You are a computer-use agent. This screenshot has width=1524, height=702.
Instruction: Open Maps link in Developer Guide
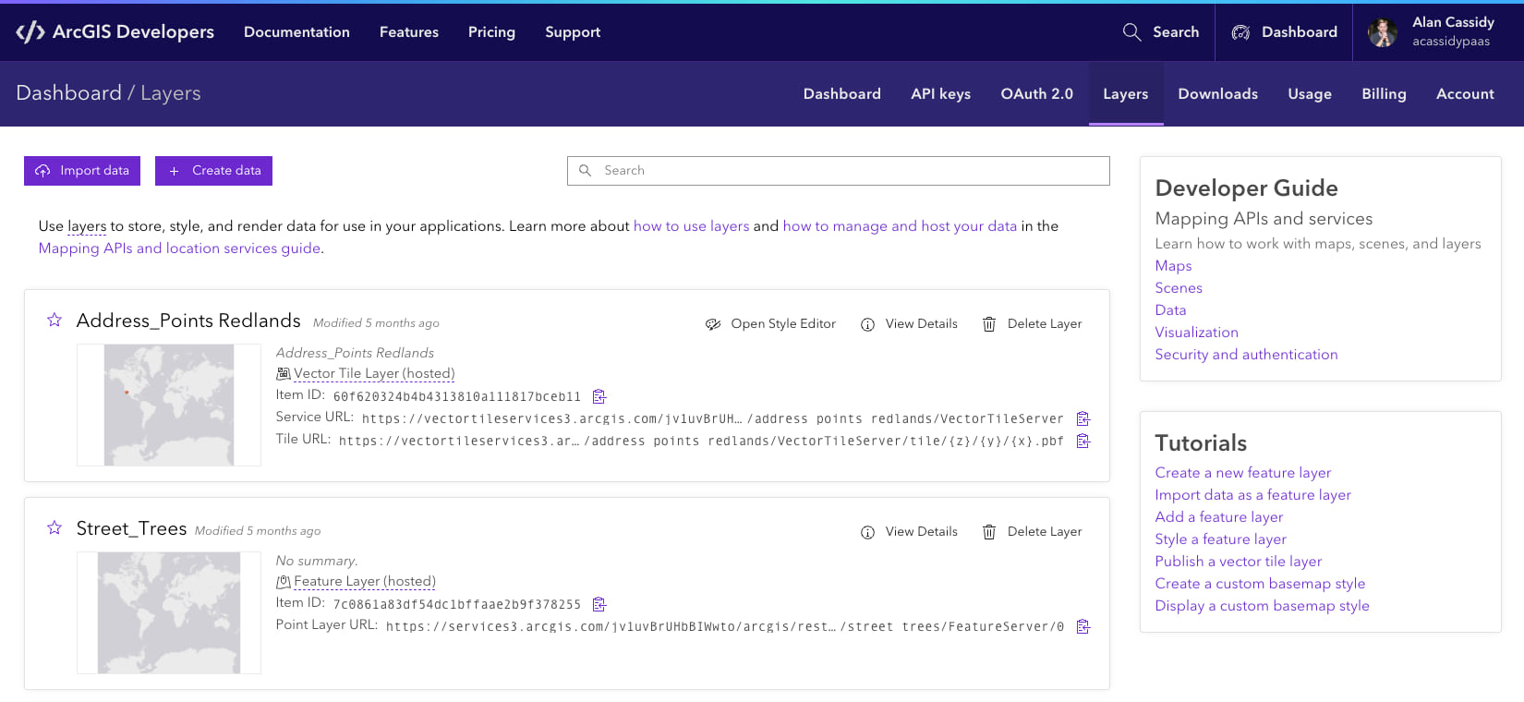tap(1173, 266)
